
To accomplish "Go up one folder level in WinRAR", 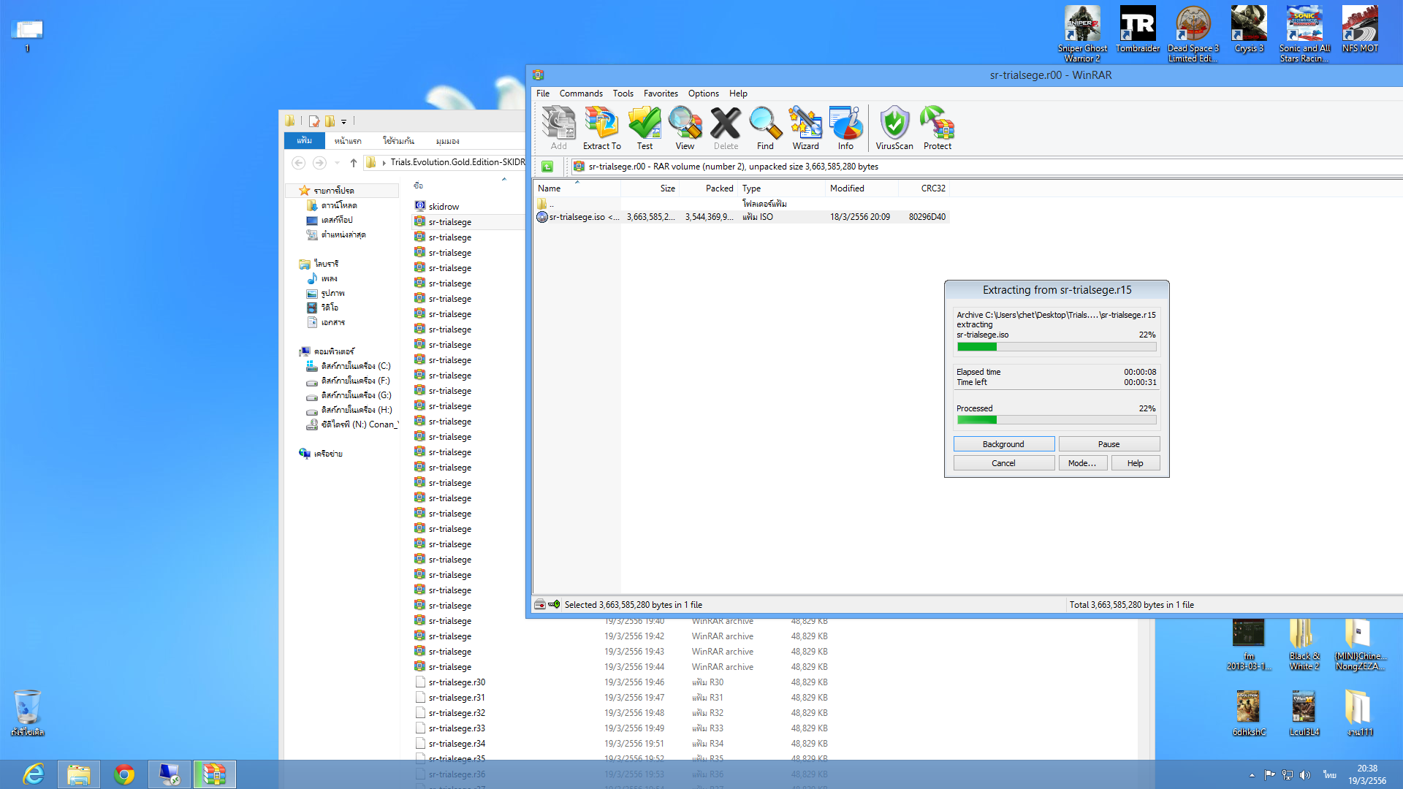I will point(547,167).
